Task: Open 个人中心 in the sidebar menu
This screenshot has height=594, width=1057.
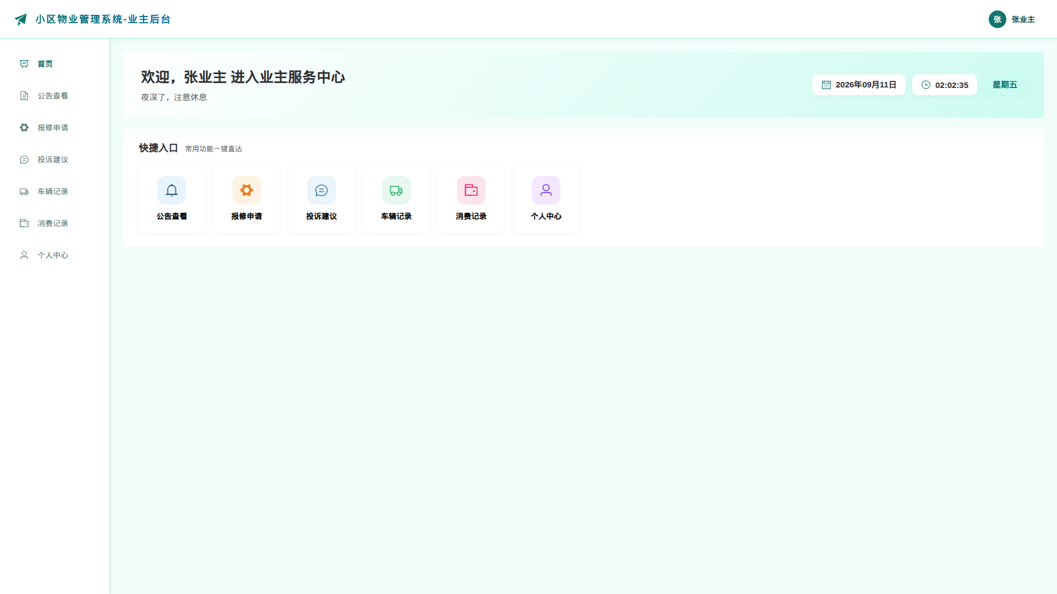Action: coord(55,255)
